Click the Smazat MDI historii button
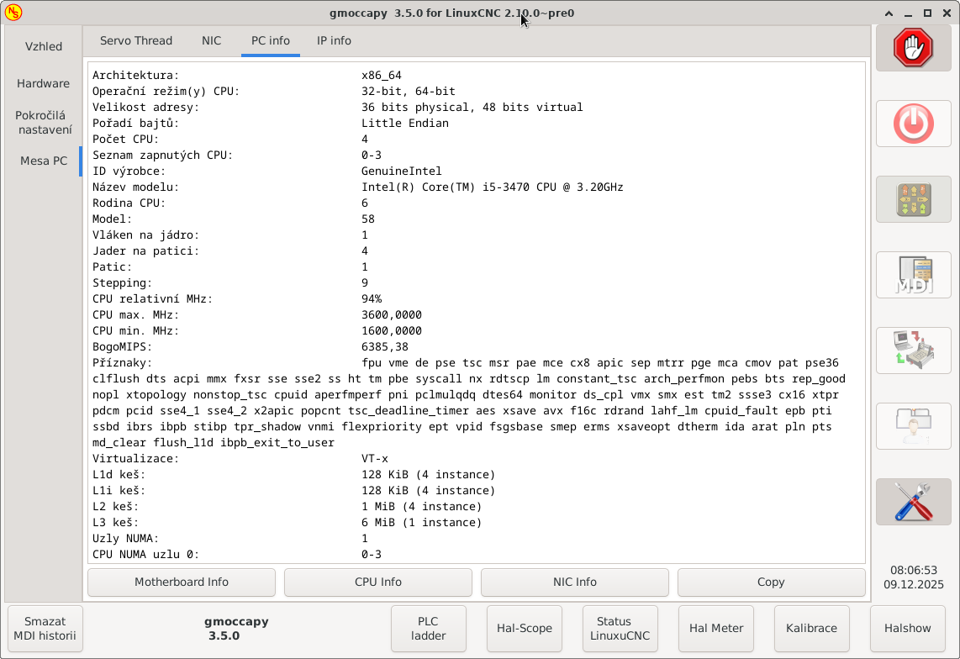Image resolution: width=960 pixels, height=659 pixels. (45, 628)
